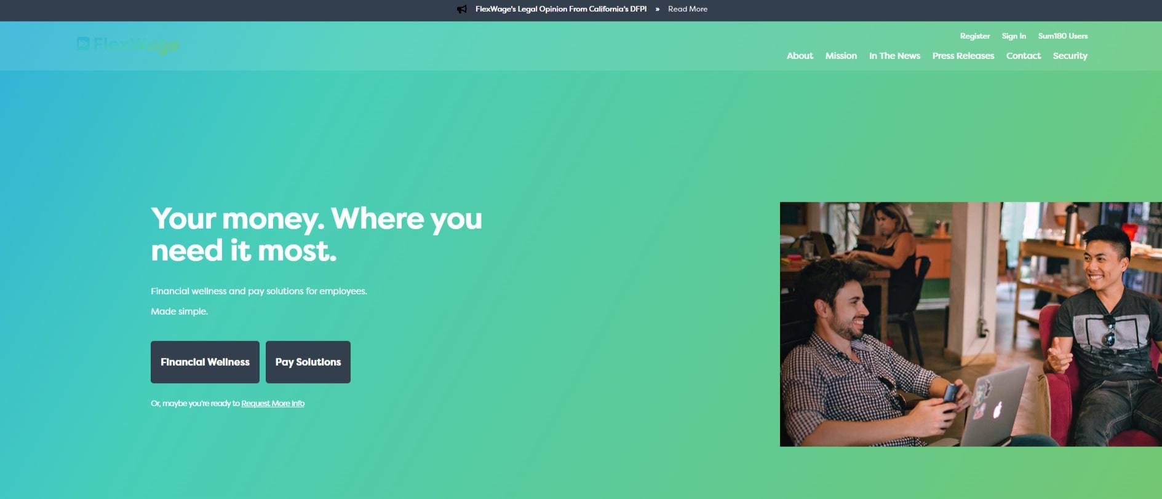Viewport: 1162px width, 499px height.
Task: Follow the Request More Info link
Action: [x=273, y=404]
